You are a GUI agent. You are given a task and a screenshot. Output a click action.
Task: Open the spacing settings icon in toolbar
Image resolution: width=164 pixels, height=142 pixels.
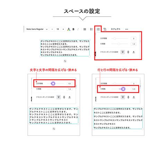pos(98,29)
